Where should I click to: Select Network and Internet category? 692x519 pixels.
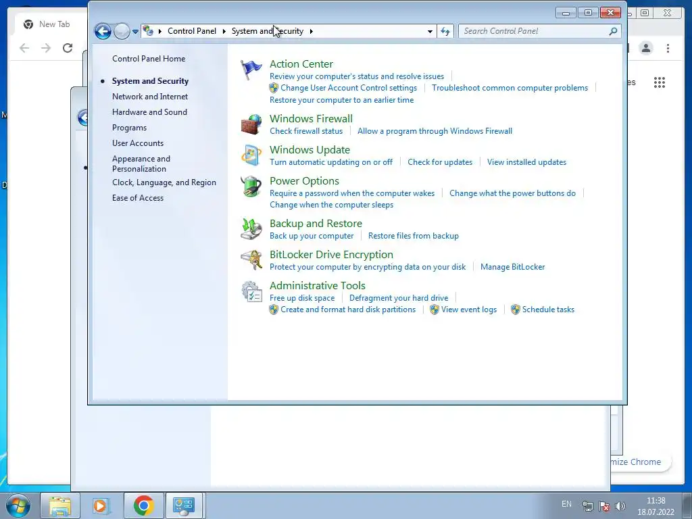point(150,97)
